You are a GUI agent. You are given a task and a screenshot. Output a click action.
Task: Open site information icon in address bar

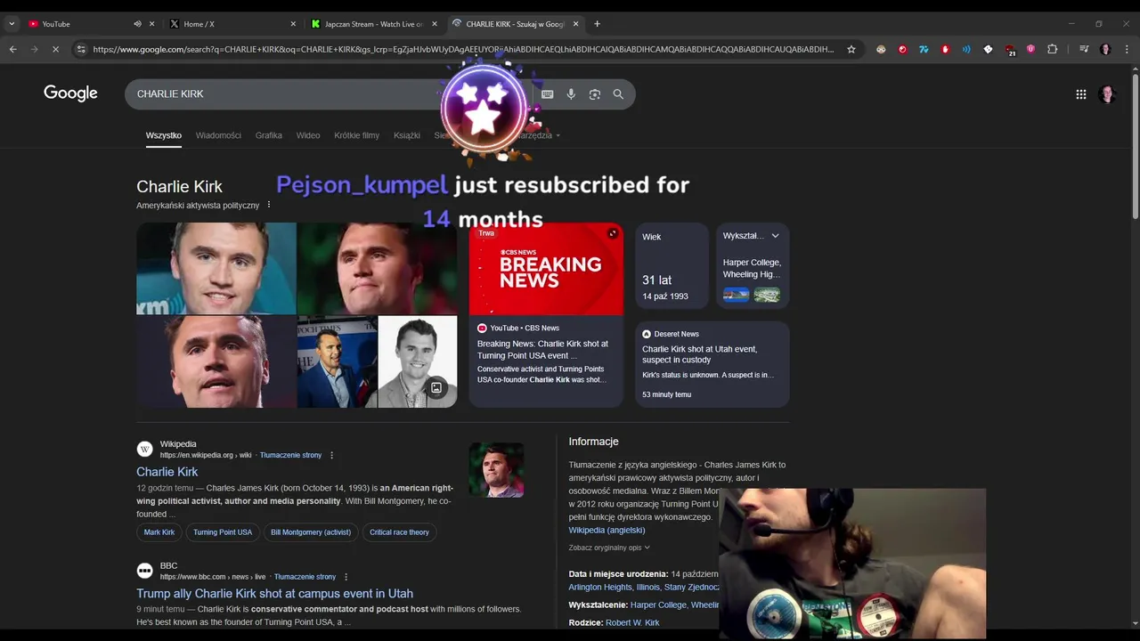(x=81, y=49)
